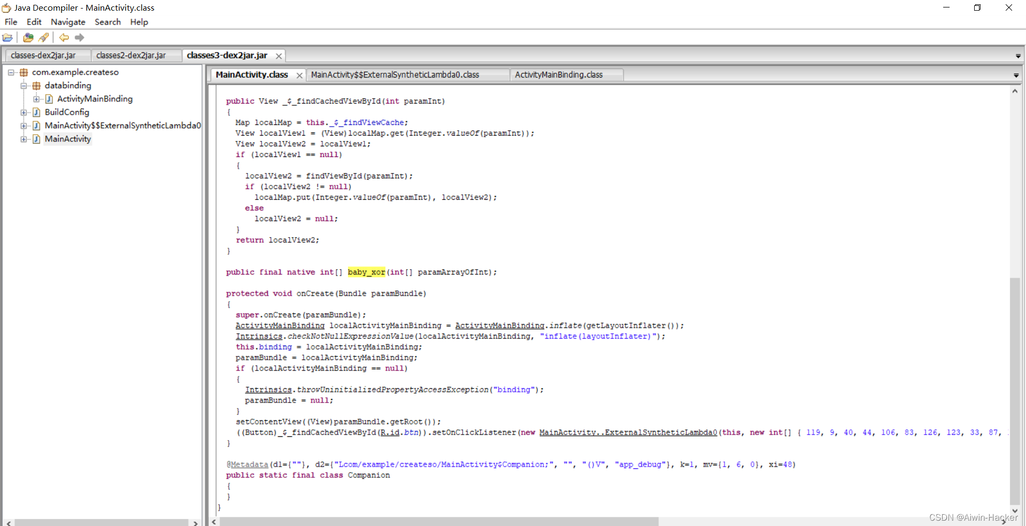Click the BuildConfig class file icon
Viewport: 1026px width, 526px height.
pyautogui.click(x=36, y=112)
